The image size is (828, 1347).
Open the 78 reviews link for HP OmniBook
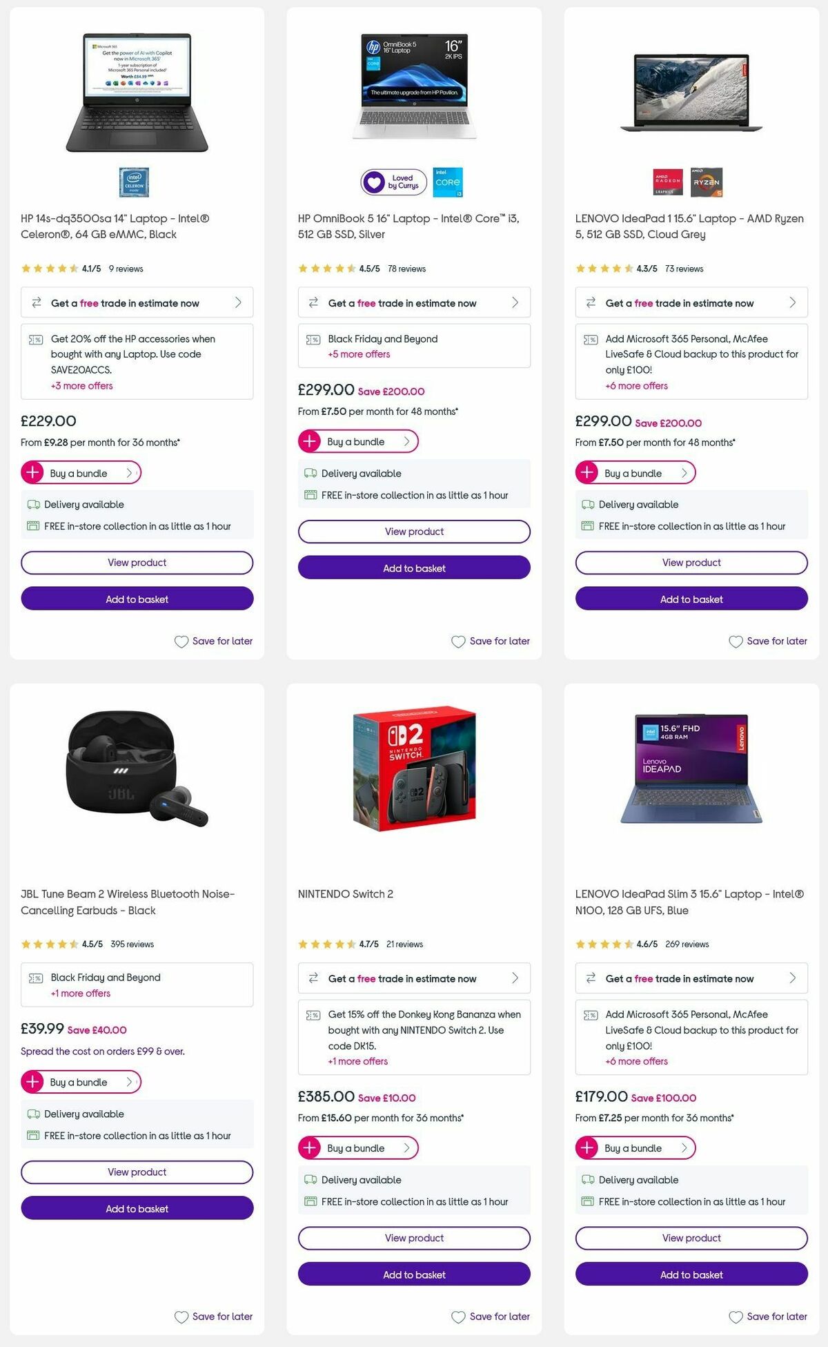tap(406, 269)
